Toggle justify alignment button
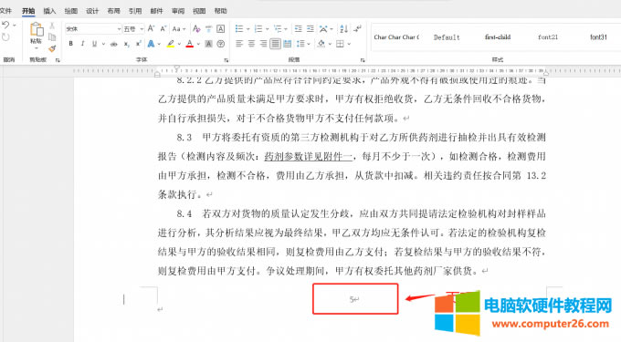The image size is (621, 342). [275, 44]
